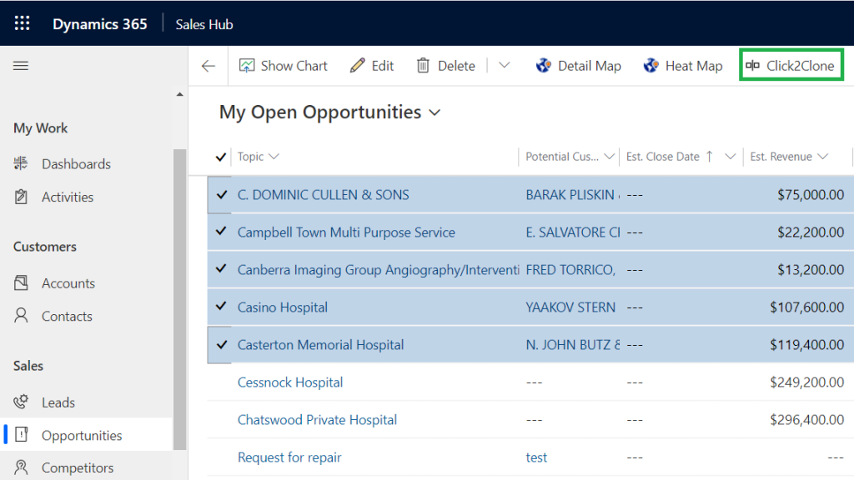
Task: Open the Heat Map tool
Action: pyautogui.click(x=682, y=65)
